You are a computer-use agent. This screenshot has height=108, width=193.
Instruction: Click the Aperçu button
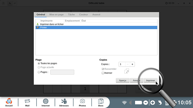click(x=123, y=80)
